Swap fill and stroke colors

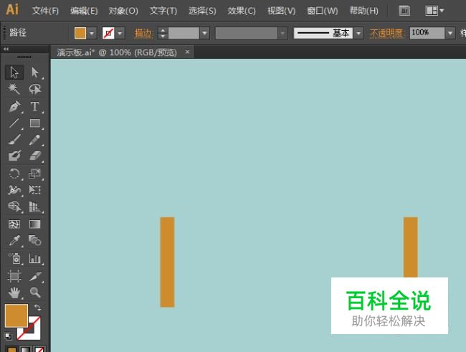38,307
